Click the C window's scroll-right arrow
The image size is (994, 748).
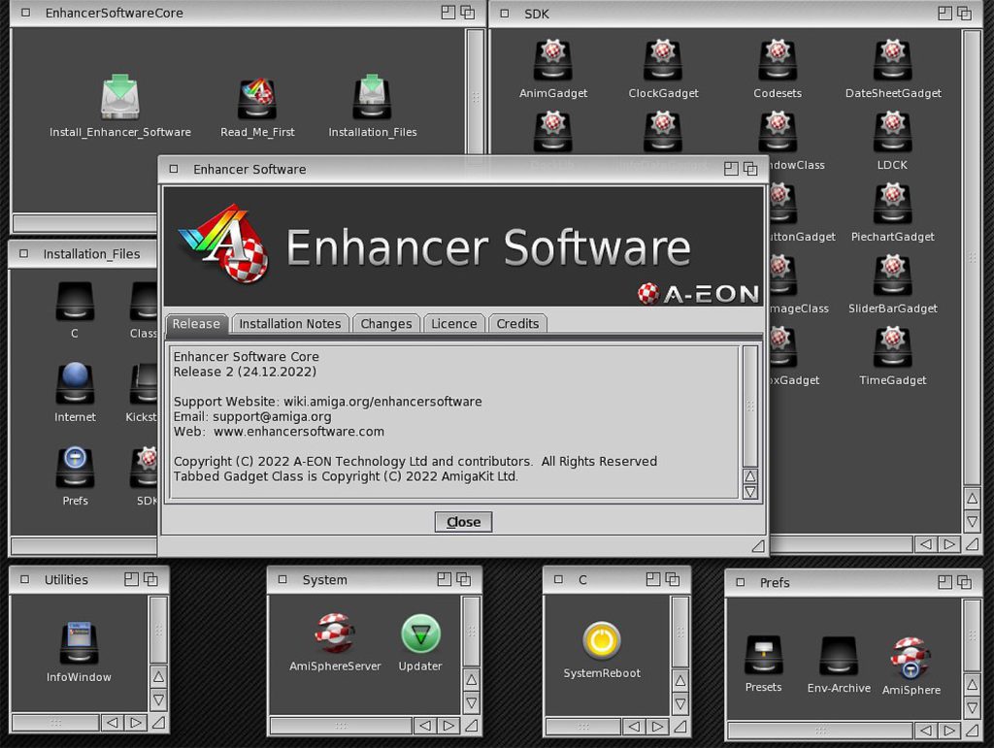(657, 727)
